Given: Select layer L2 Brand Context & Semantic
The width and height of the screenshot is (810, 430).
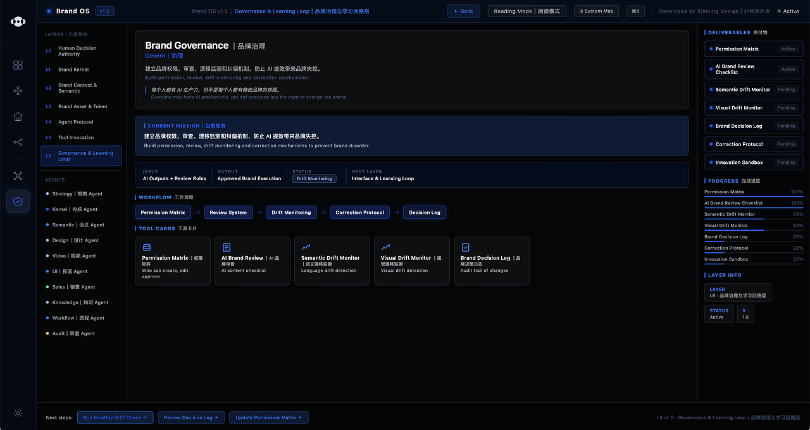Looking at the screenshot, I should [x=81, y=88].
